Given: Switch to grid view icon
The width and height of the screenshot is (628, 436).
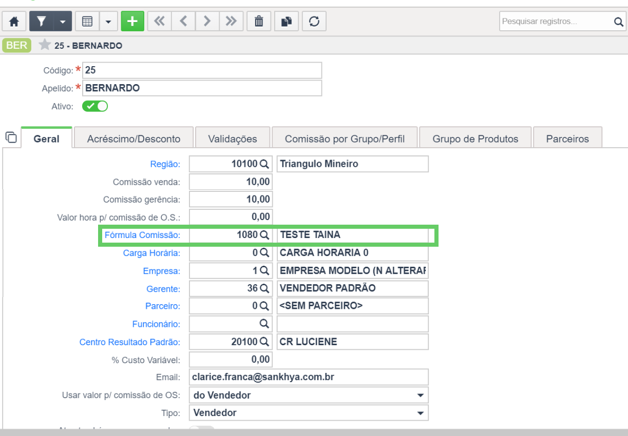Looking at the screenshot, I should click(87, 22).
